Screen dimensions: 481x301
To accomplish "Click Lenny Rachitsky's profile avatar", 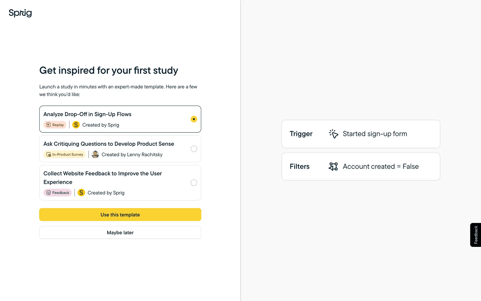I will point(95,155).
